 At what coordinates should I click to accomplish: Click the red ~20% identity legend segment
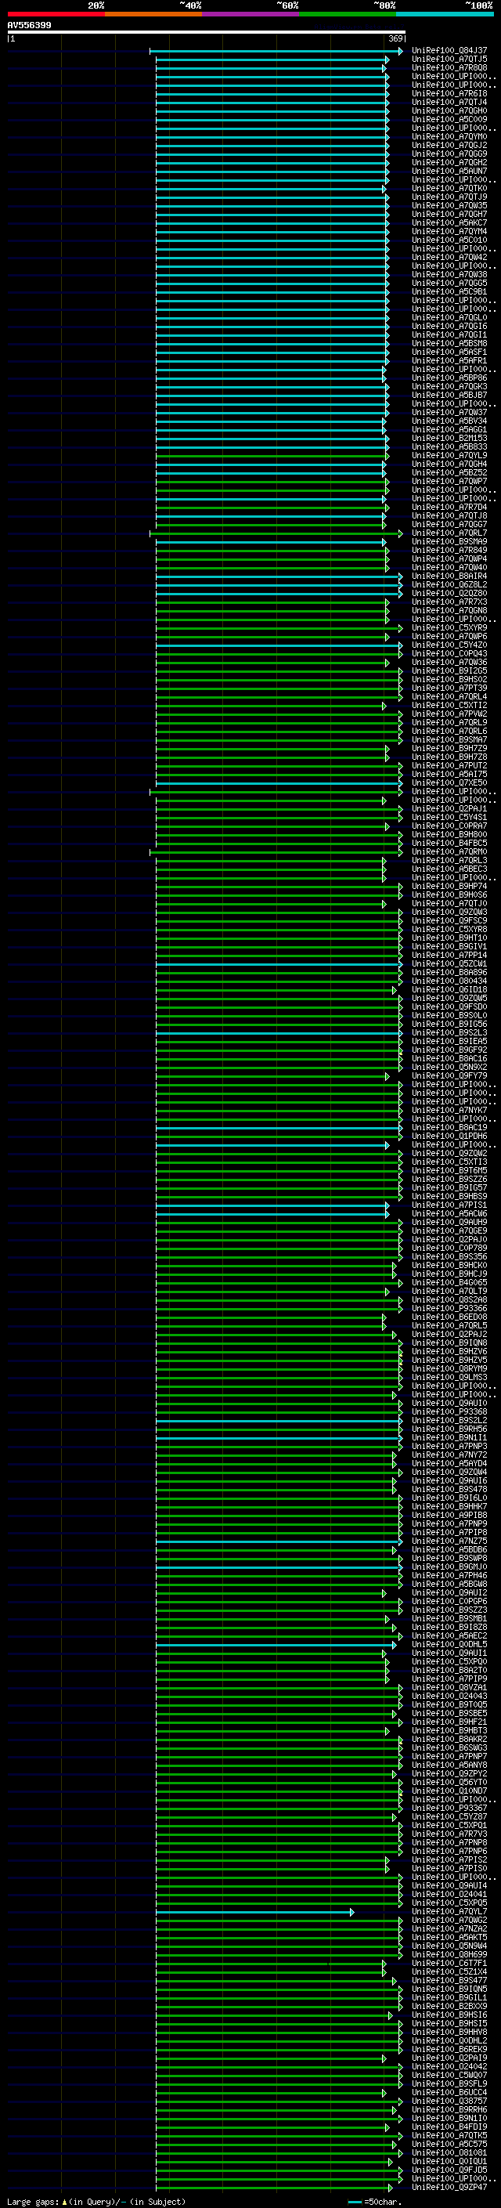56,14
